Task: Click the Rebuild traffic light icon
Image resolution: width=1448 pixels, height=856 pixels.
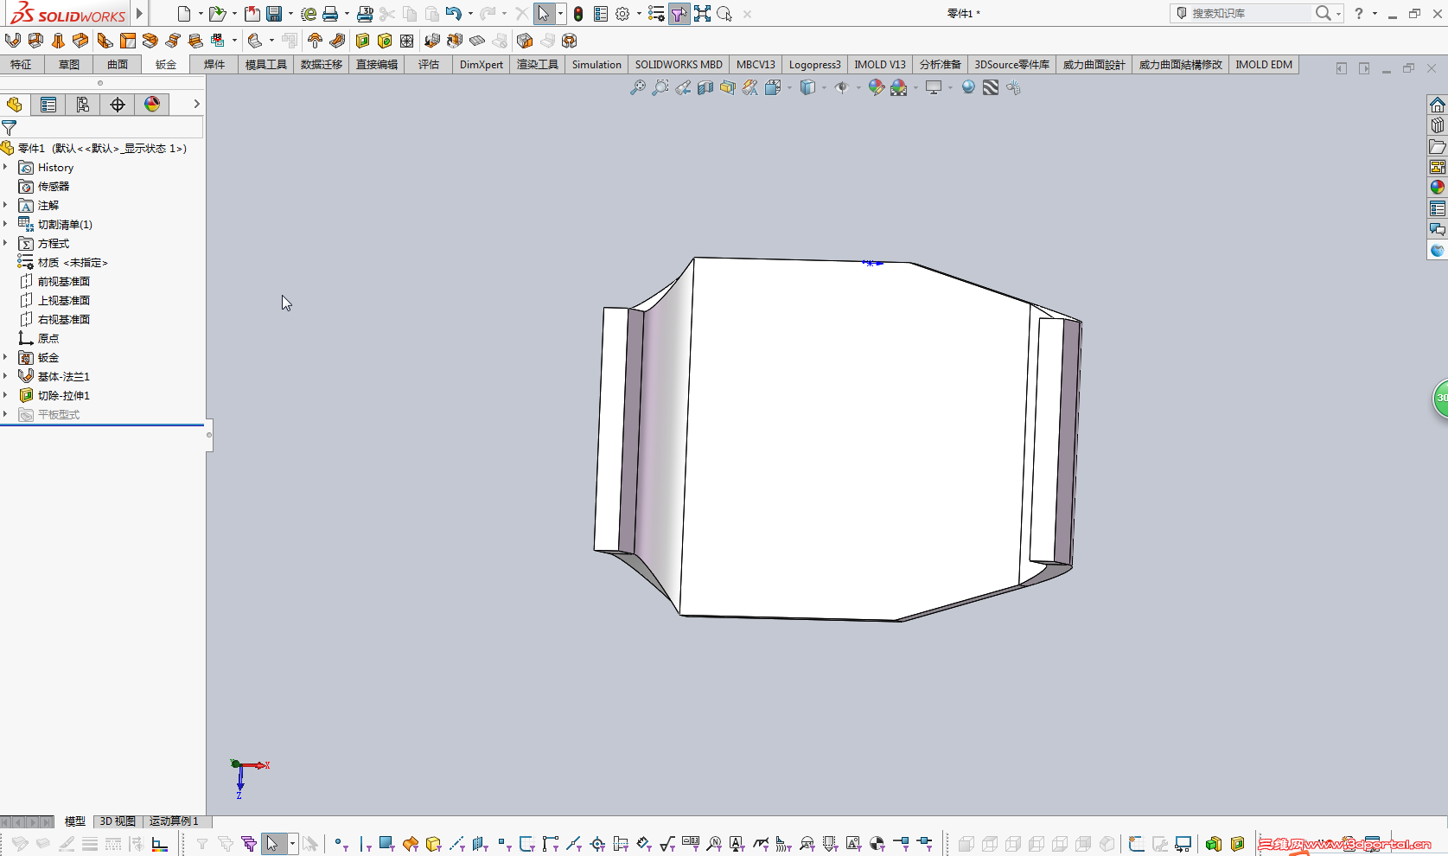Action: [x=578, y=14]
